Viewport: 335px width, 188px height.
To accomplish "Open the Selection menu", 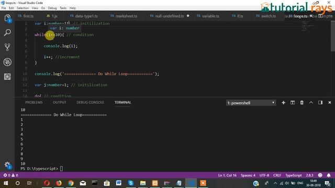I will coord(23,8).
